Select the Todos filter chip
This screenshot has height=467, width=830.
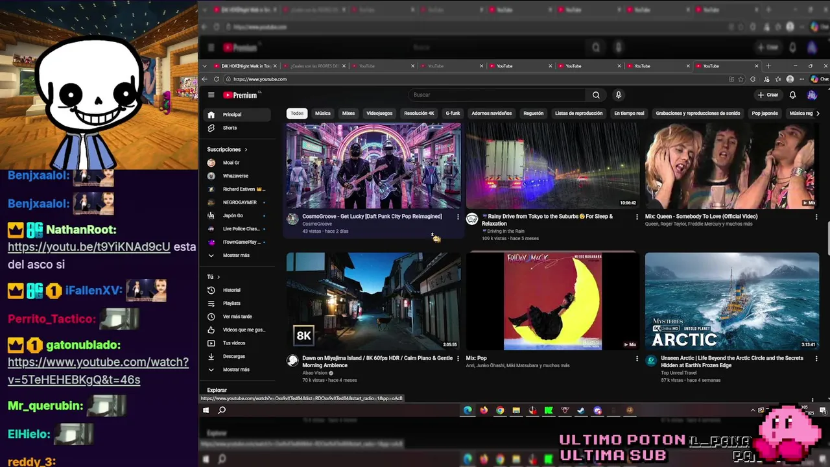pos(297,114)
